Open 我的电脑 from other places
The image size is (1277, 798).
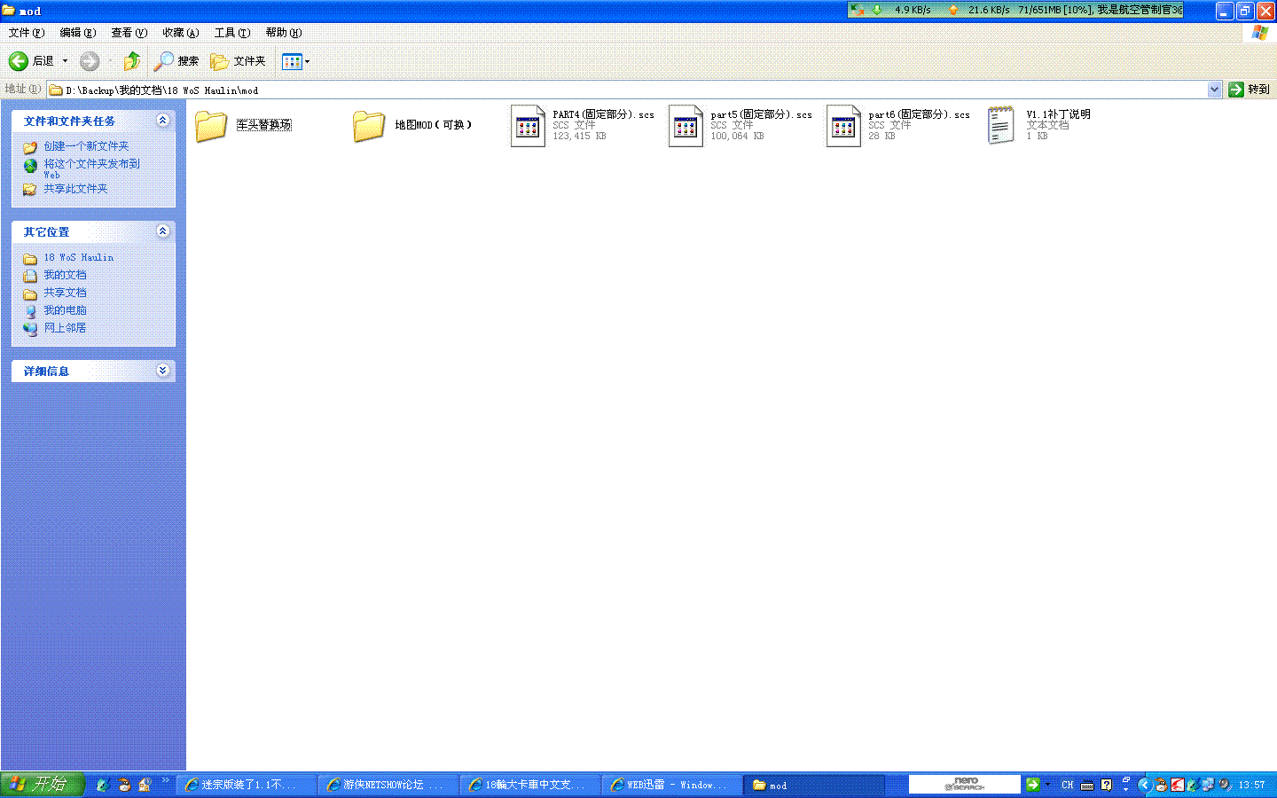[65, 310]
